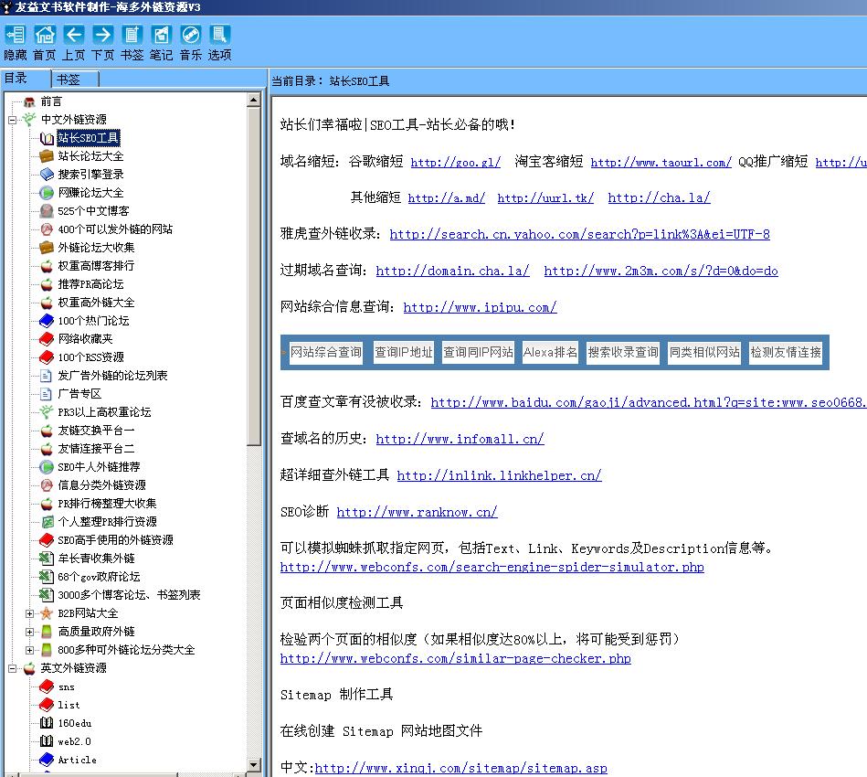867x777 pixels.
Task: Click the book icon beside 站长SEO工具
Action: click(45, 137)
